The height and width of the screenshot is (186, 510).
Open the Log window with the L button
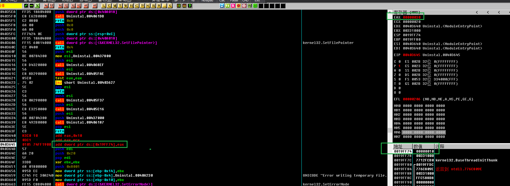104,6
